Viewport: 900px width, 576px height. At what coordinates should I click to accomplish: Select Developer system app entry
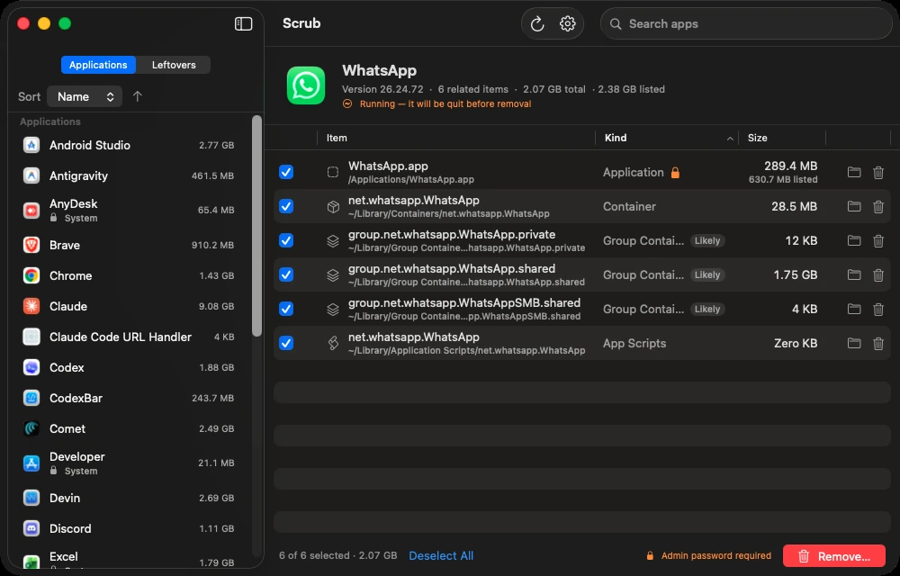point(130,463)
